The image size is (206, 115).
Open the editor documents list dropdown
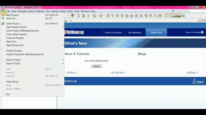click(204, 20)
